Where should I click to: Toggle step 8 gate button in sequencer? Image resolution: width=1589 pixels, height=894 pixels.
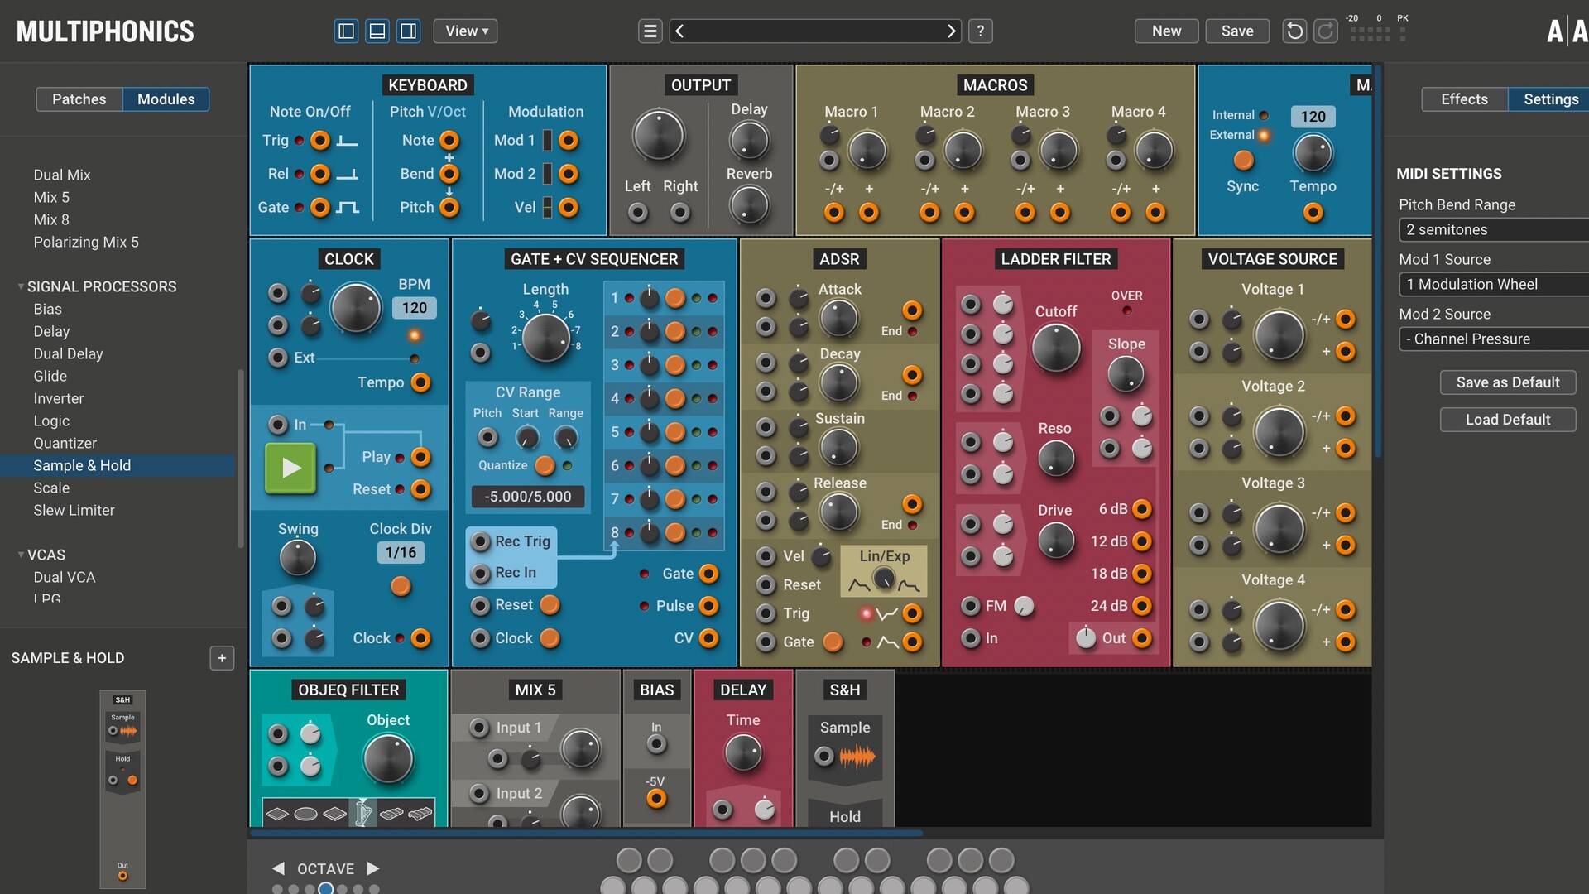[675, 532]
